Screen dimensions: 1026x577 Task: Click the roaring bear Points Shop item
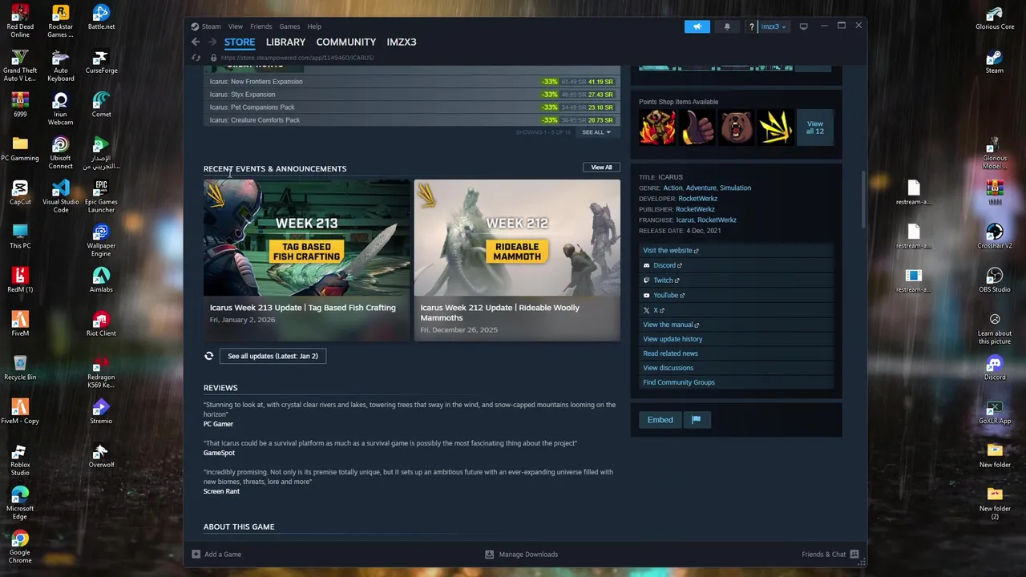(x=736, y=127)
